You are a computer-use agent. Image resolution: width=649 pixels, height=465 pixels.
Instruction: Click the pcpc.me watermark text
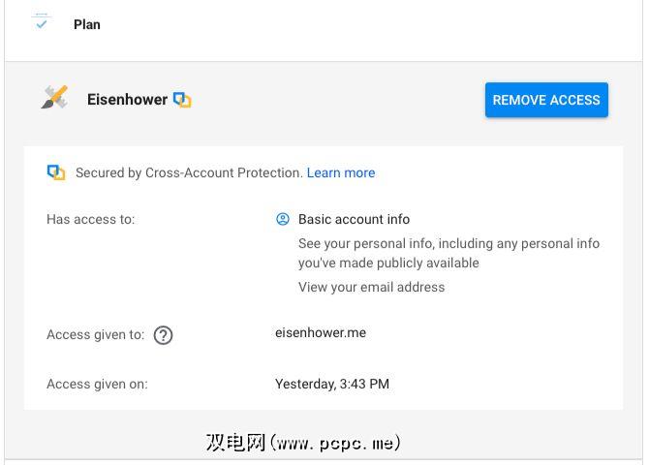pyautogui.click(x=303, y=443)
